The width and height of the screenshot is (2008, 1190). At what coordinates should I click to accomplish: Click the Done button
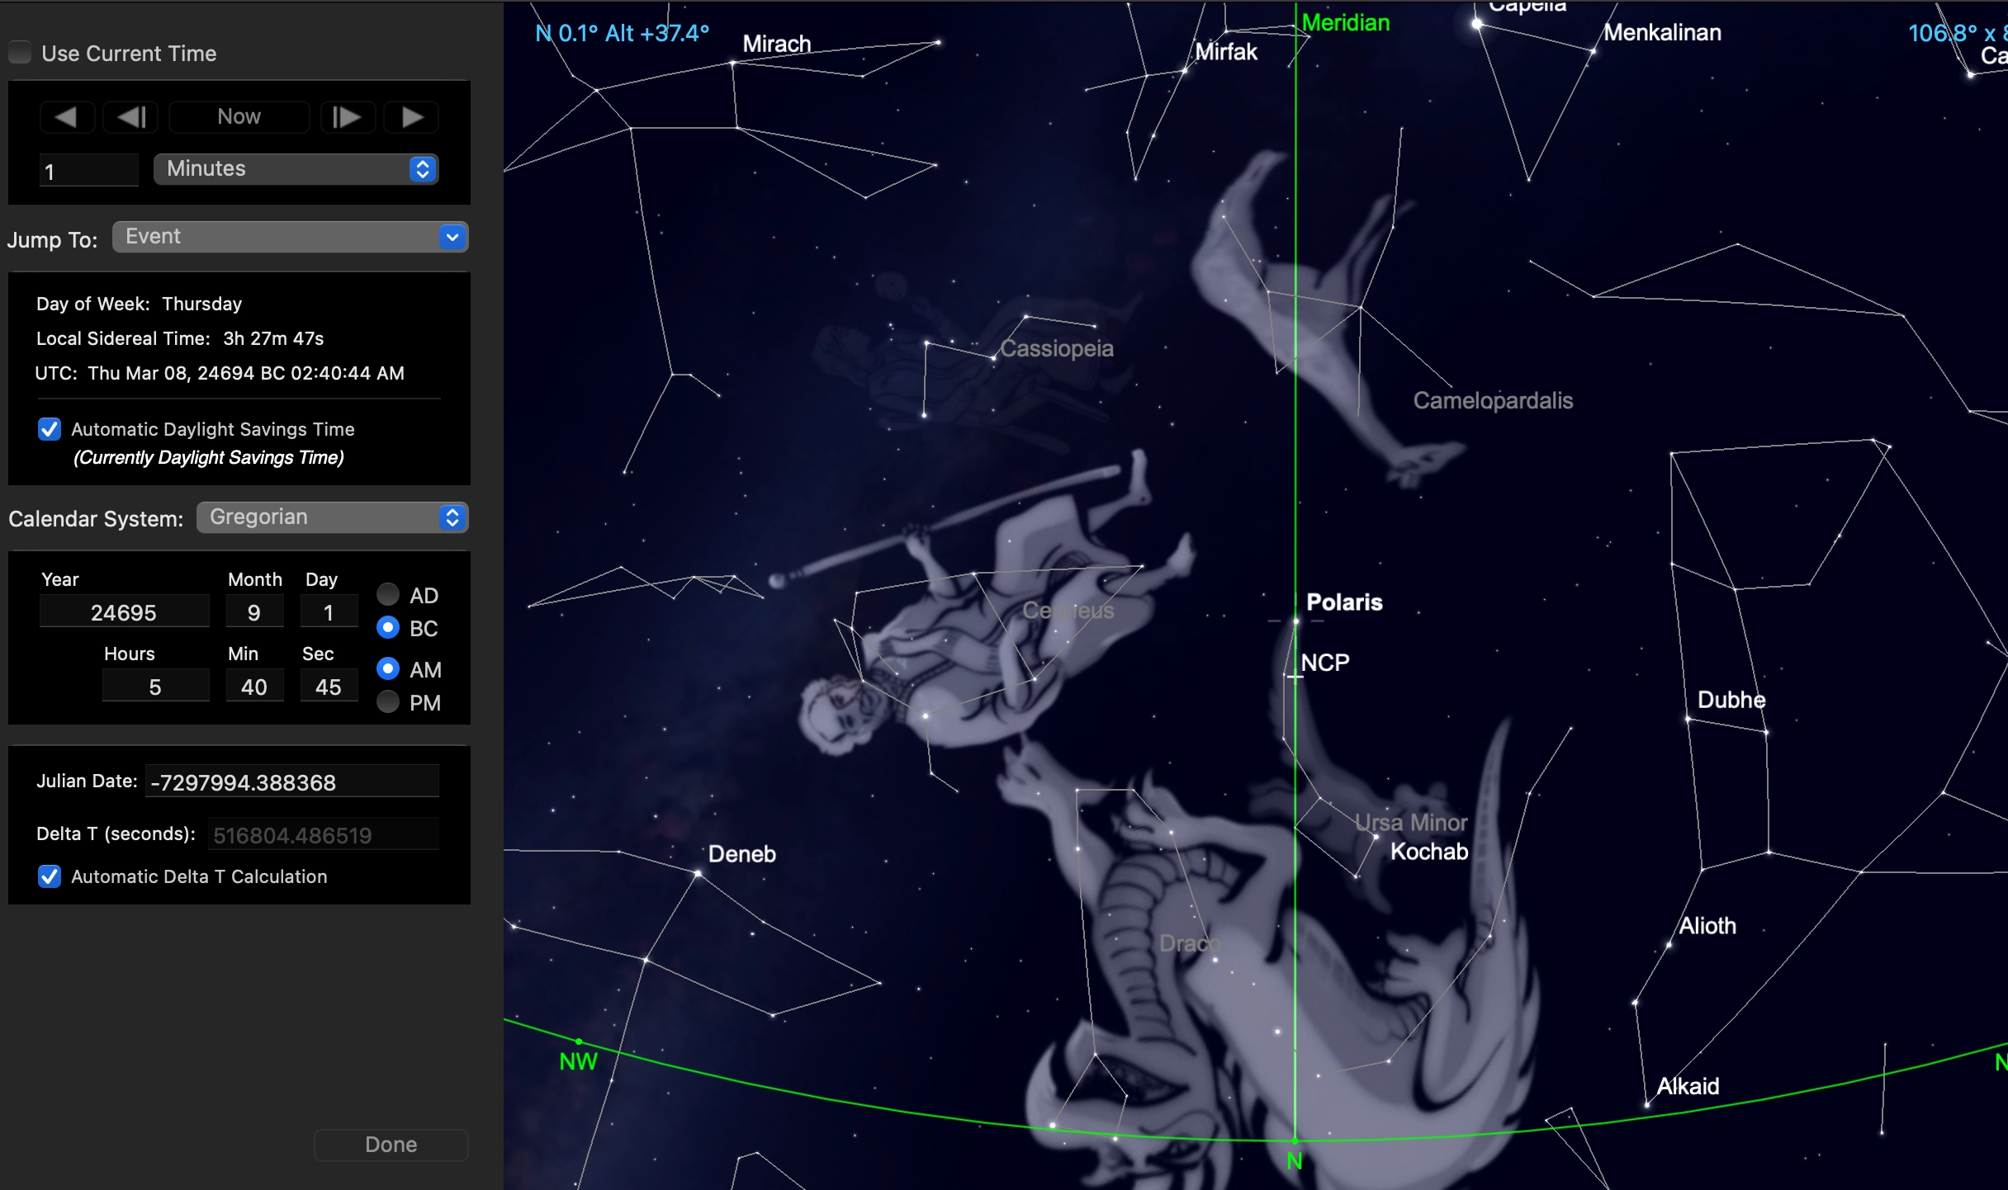[391, 1145]
